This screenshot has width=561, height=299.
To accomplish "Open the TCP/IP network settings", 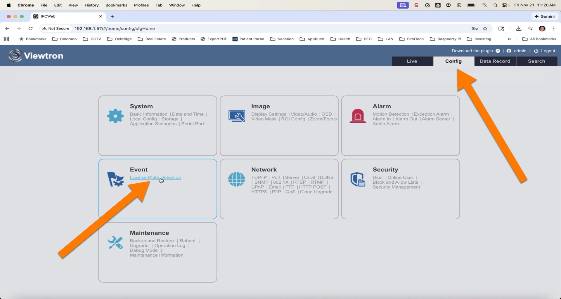I will pyautogui.click(x=259, y=178).
